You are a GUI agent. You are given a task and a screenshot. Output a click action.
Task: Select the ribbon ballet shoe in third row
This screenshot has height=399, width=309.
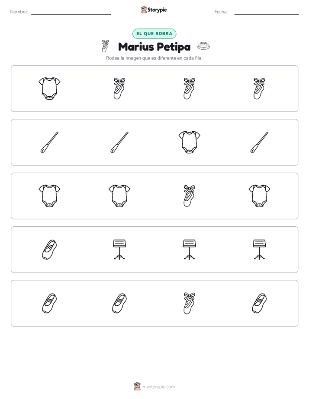click(189, 196)
